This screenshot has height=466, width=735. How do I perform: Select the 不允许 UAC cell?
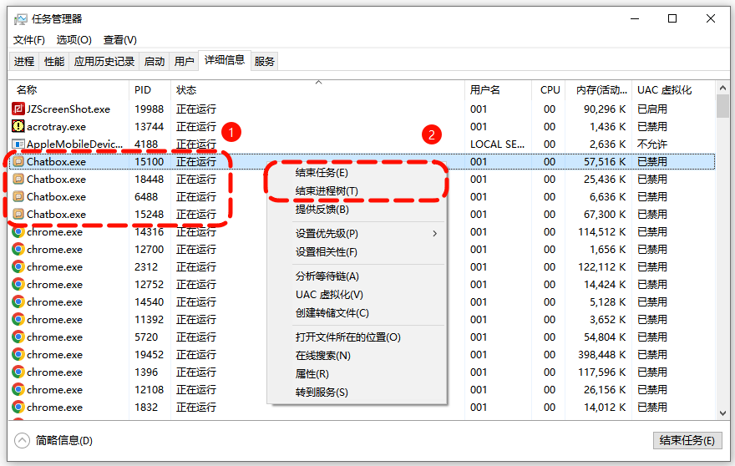point(652,144)
